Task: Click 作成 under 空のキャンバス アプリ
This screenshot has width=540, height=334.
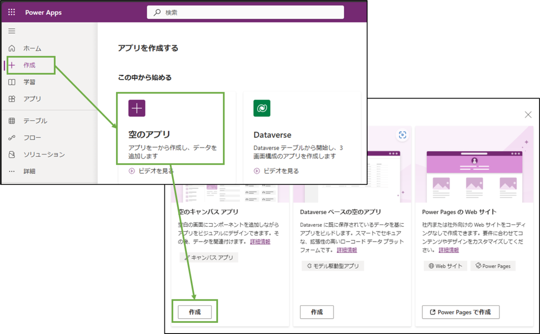Action: point(195,311)
